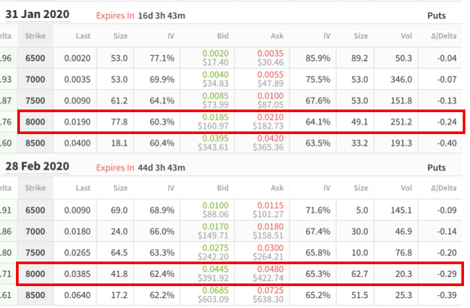Click the Ask column header under 31 Jan 2020

(x=277, y=36)
